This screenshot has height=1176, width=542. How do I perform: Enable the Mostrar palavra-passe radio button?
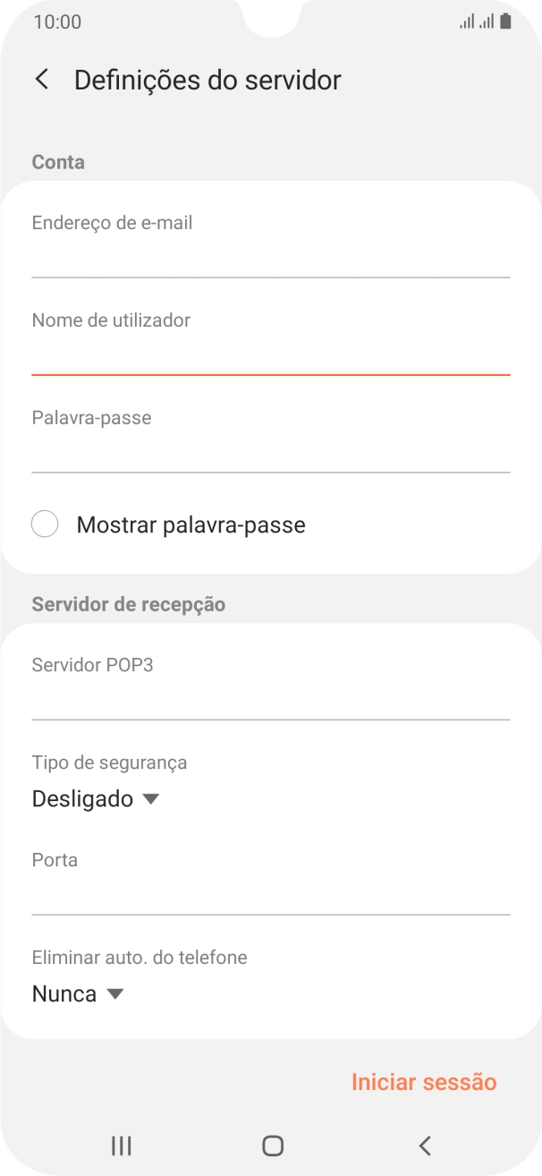[45, 524]
